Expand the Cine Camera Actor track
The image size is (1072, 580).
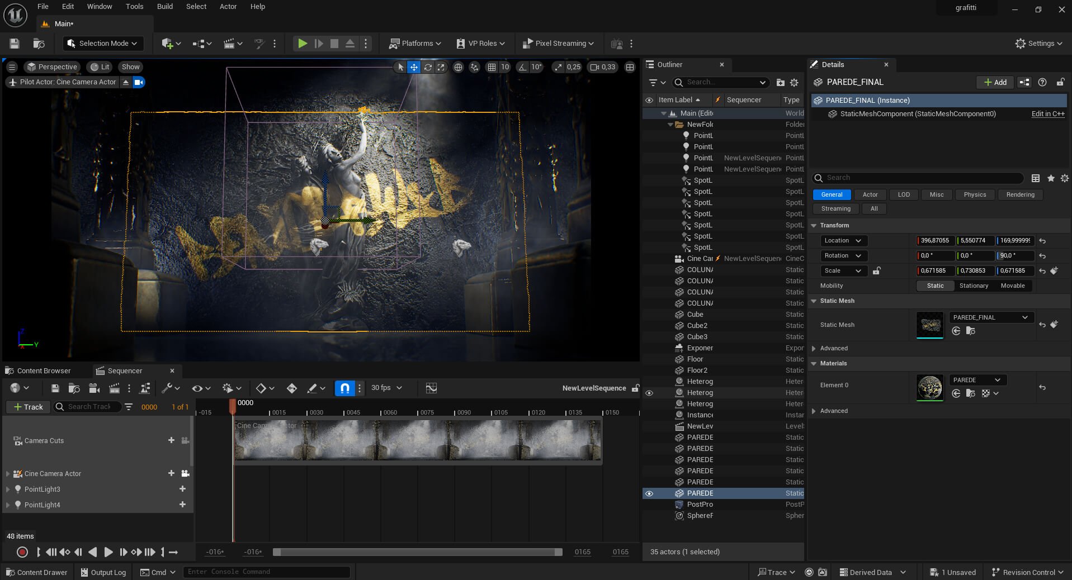8,474
